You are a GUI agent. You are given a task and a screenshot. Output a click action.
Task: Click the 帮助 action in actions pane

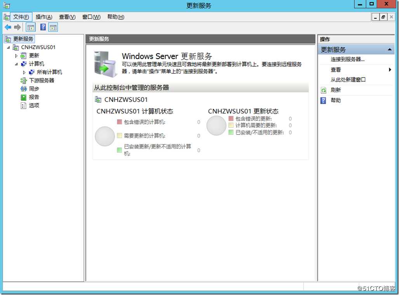[x=336, y=100]
